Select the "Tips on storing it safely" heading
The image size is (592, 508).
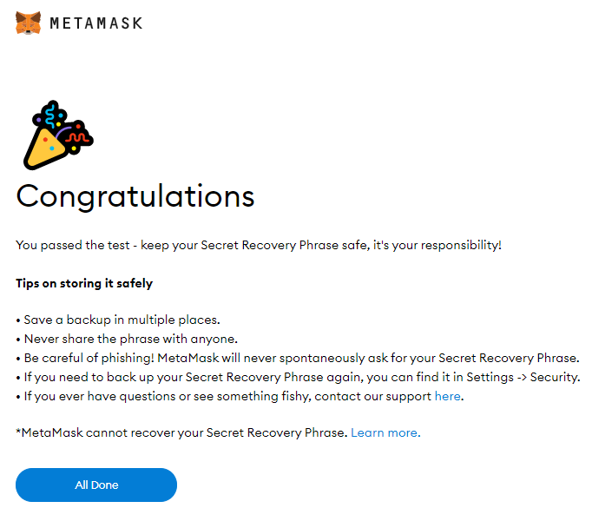(84, 283)
